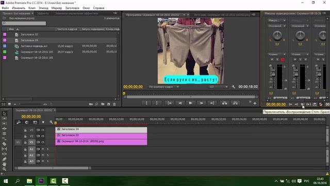Screen dimensions: 330x186
Task: Play the sequence in Program Monitor
Action: [190, 103]
